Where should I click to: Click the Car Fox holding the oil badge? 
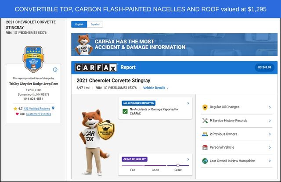(x=97, y=143)
